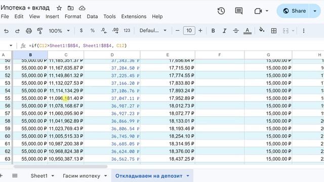Screen dimensions: 324x182
Task: Open Откладываем на депозит tab menu arrow
Action: 188,176
